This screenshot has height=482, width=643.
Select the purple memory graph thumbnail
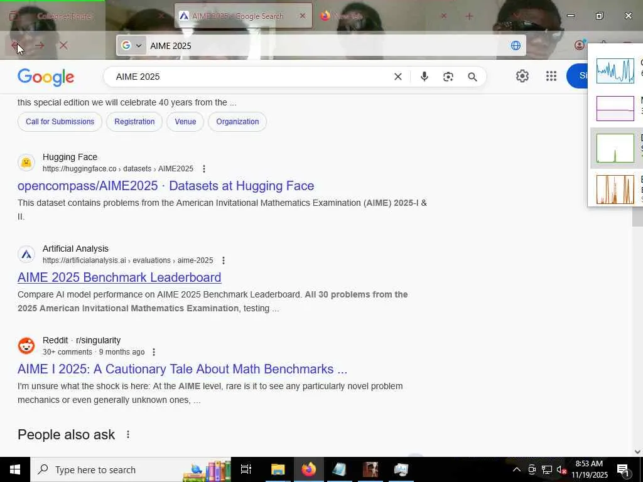(x=615, y=109)
